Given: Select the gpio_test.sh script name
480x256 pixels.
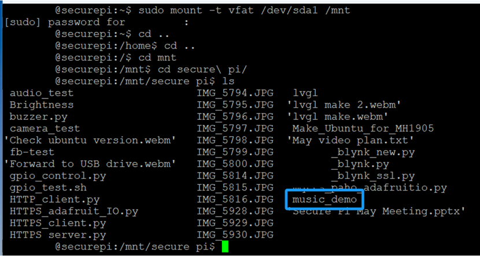Looking at the screenshot, I should [x=48, y=188].
